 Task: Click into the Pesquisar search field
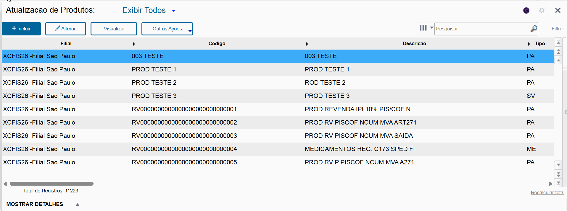482,29
